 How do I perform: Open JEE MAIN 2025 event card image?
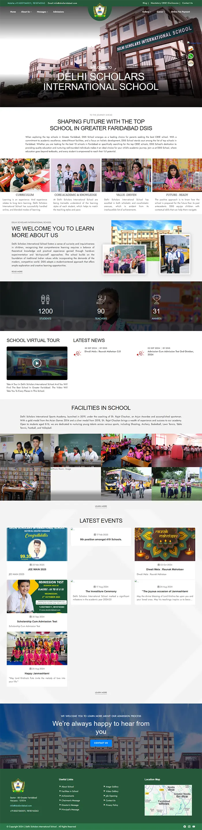point(37,544)
